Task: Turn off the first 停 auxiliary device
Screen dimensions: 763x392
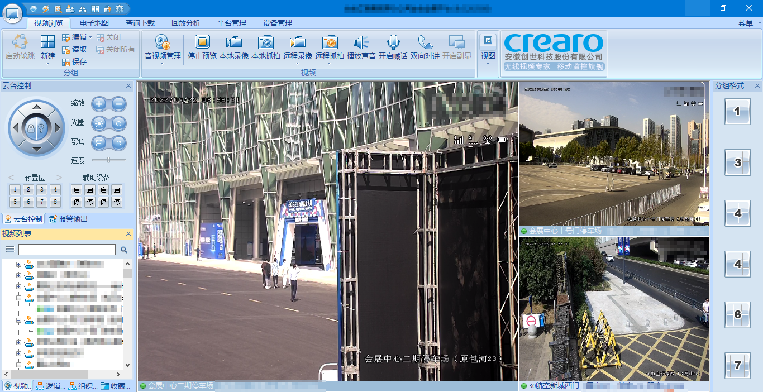Action: [77, 202]
